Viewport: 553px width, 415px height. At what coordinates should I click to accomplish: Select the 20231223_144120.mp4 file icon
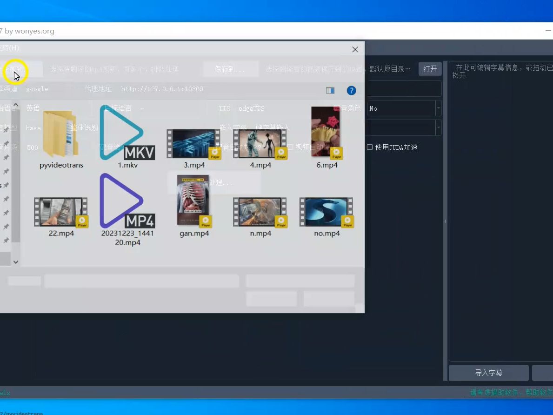pyautogui.click(x=127, y=201)
